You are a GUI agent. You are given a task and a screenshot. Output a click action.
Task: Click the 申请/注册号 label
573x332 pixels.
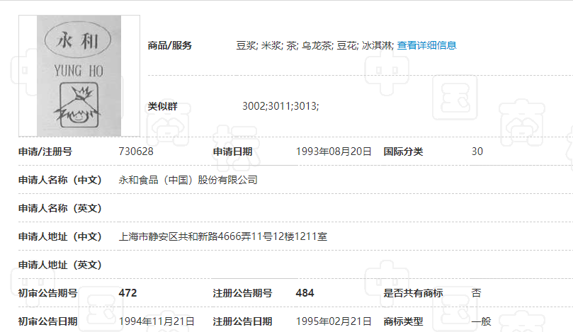coord(45,151)
